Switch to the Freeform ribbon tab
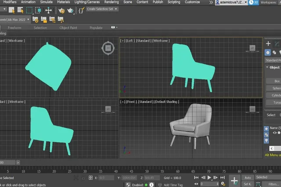The image size is (281, 187). point(14,28)
